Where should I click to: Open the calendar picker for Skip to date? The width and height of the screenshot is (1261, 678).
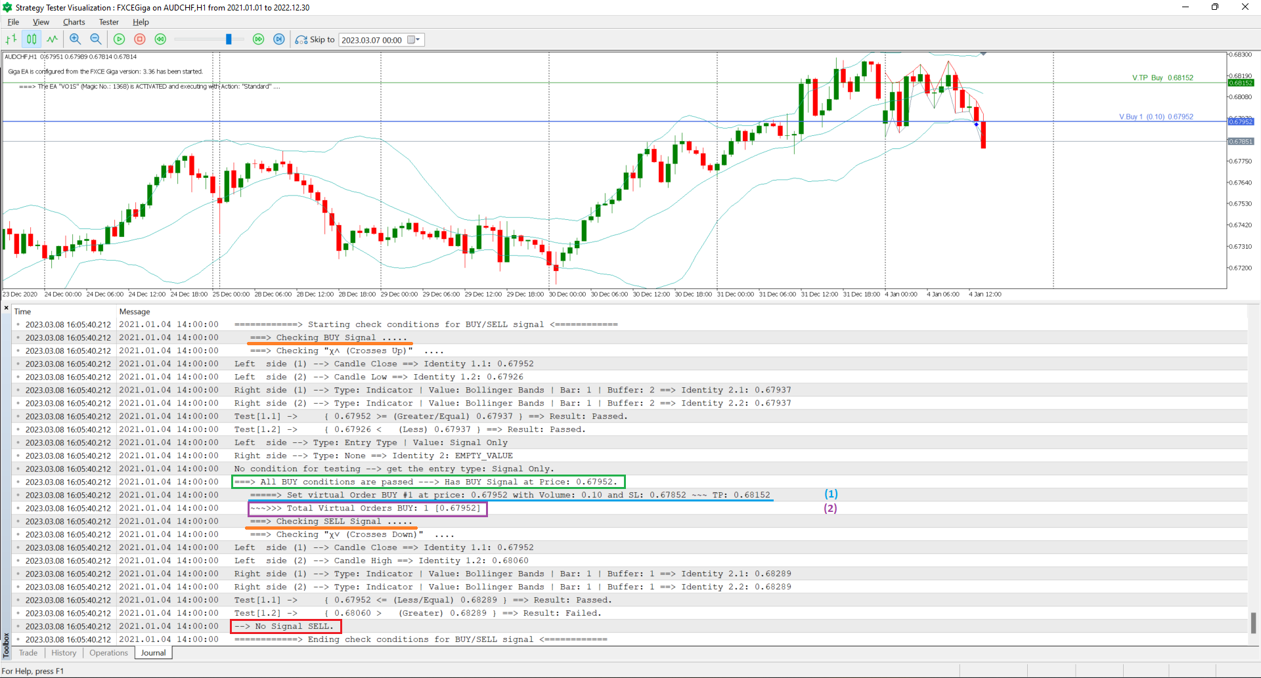(x=413, y=39)
